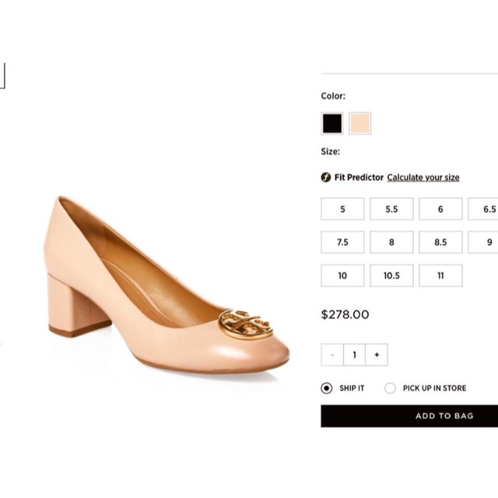Pick shoe size 8
This screenshot has height=498, width=498.
(391, 242)
